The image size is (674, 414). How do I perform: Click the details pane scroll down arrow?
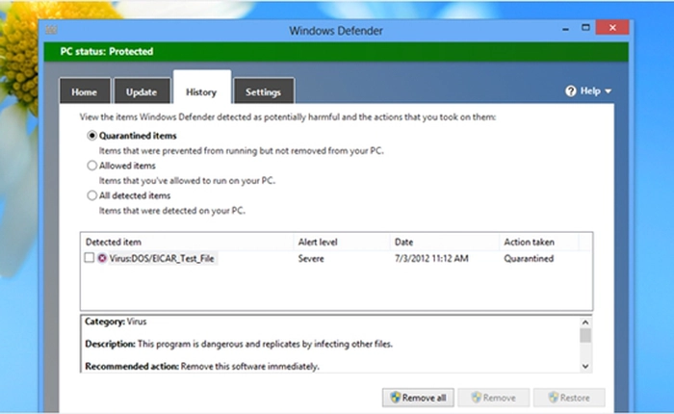[585, 366]
